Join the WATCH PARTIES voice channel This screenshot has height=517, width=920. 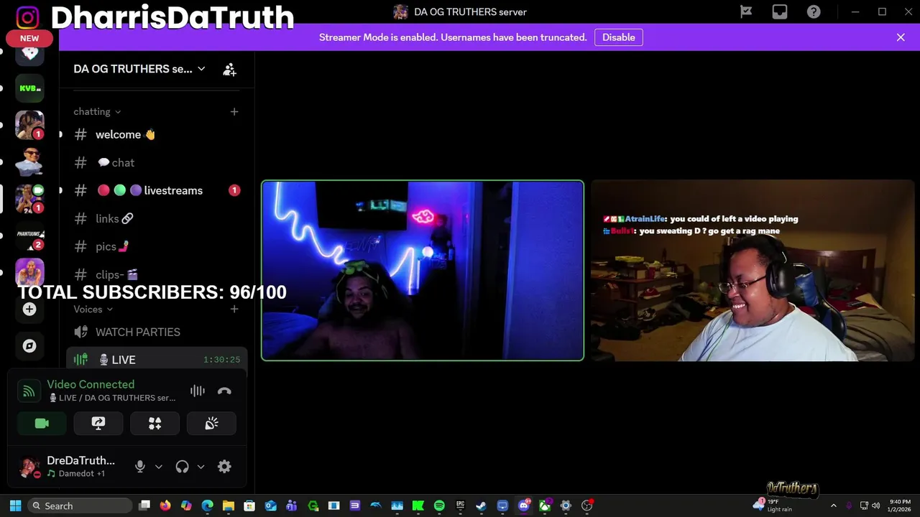click(x=157, y=332)
